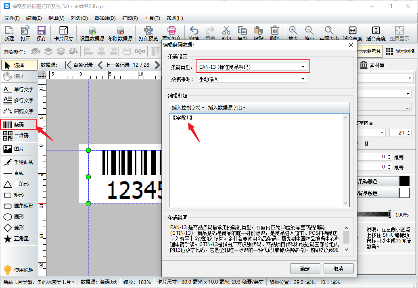Select the 图片 image tool
The image size is (418, 288).
(x=19, y=149)
